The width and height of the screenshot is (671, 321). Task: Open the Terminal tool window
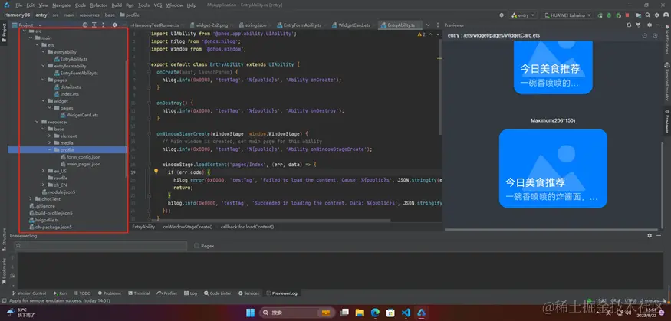point(139,293)
